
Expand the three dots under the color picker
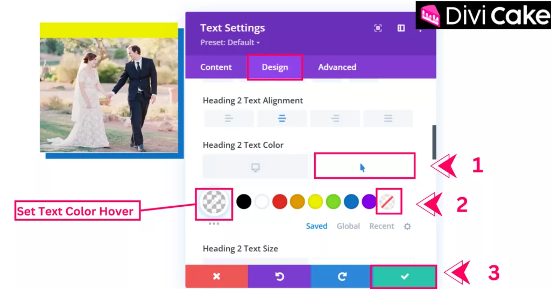coord(214,223)
